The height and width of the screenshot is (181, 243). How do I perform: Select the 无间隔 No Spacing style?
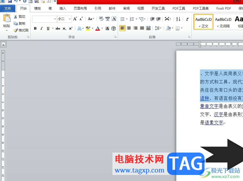point(223,22)
